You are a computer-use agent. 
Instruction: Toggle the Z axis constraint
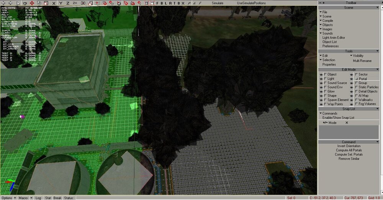(68, 3)
